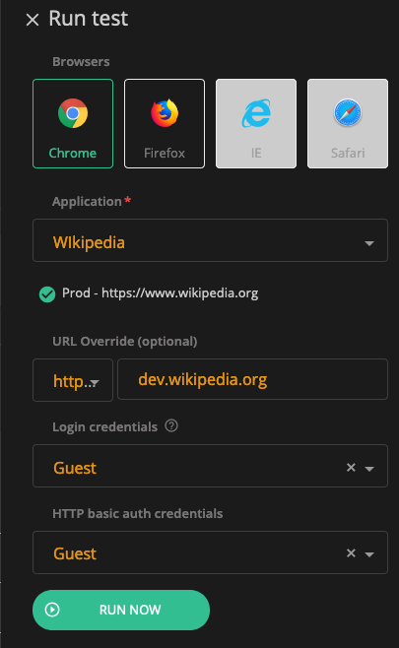Viewport: 399px width, 648px height.
Task: Select the Safari browser tile
Action: (x=348, y=123)
